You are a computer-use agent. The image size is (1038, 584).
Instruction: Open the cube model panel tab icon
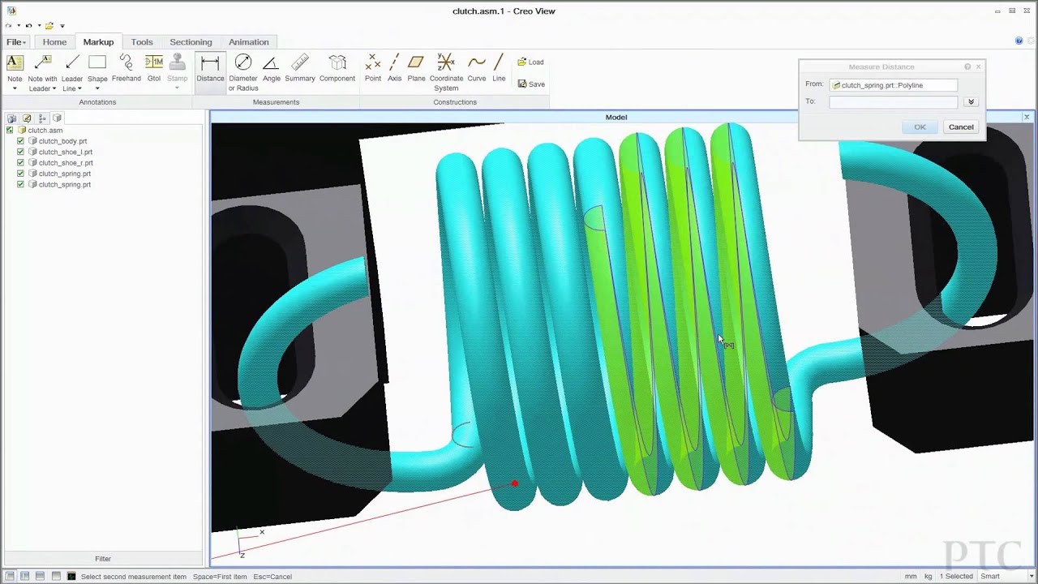point(58,118)
